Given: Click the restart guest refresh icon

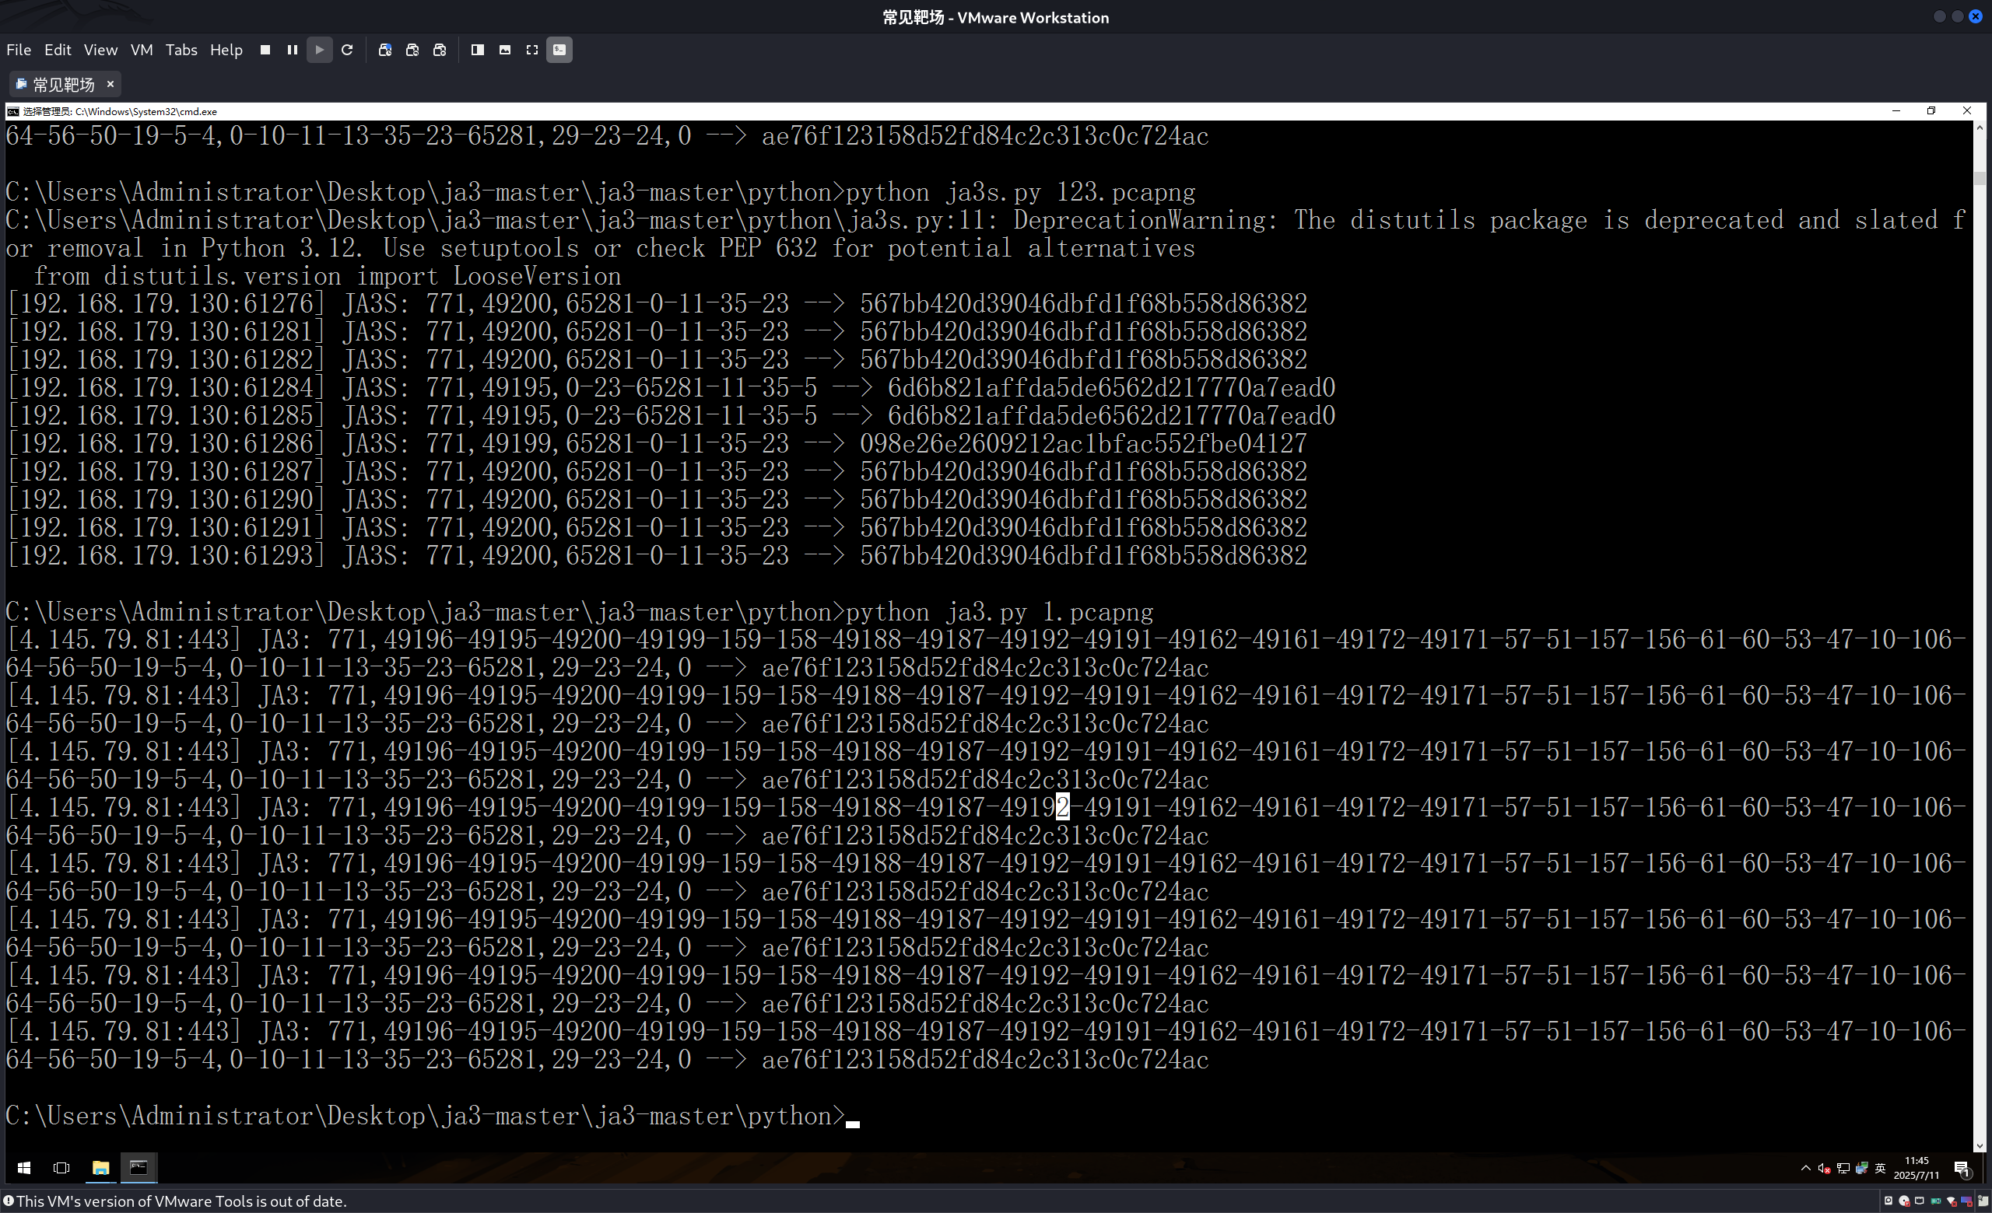Looking at the screenshot, I should (348, 50).
